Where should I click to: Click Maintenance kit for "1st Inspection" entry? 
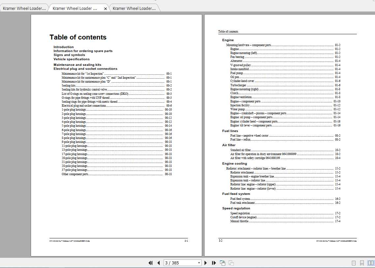click(x=116, y=74)
